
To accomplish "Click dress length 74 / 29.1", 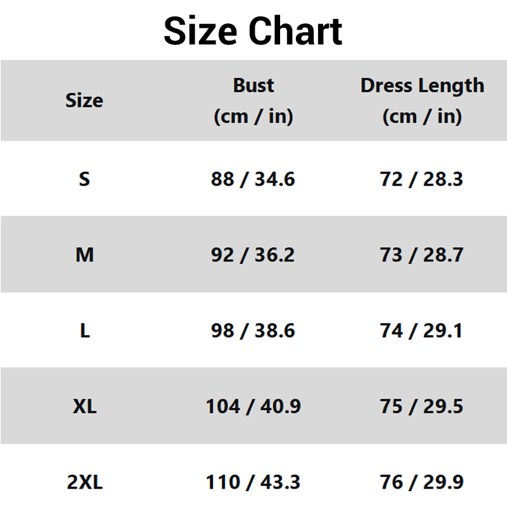I will click(421, 330).
